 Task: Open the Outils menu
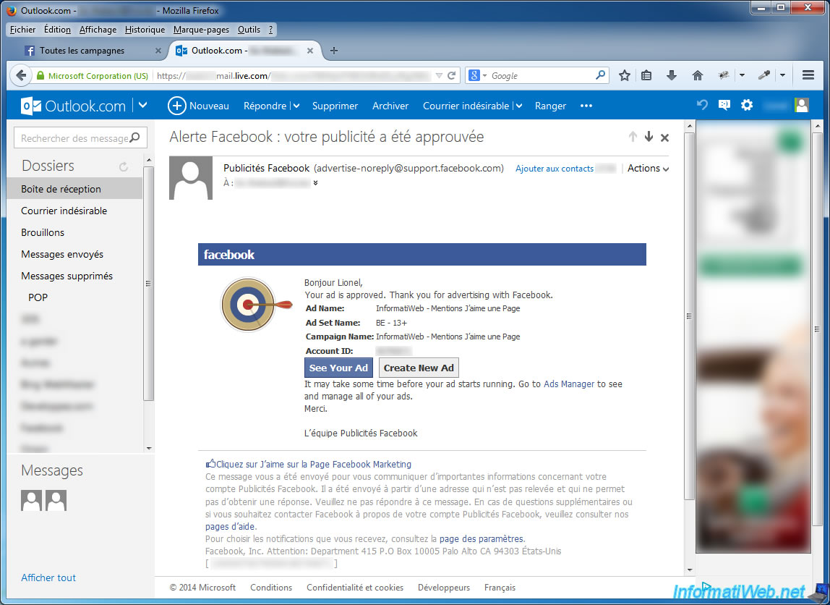249,30
